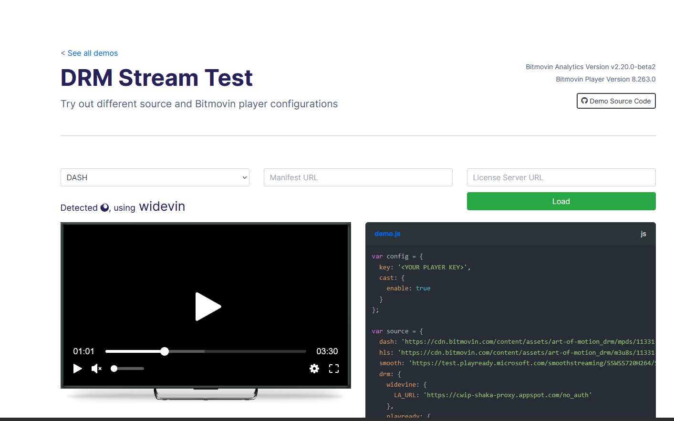Click the detected browser icon
The width and height of the screenshot is (674, 421).
coord(104,207)
